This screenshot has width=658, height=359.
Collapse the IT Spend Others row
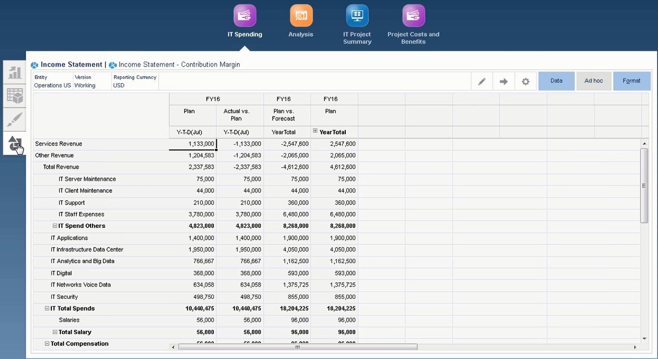[x=55, y=226]
